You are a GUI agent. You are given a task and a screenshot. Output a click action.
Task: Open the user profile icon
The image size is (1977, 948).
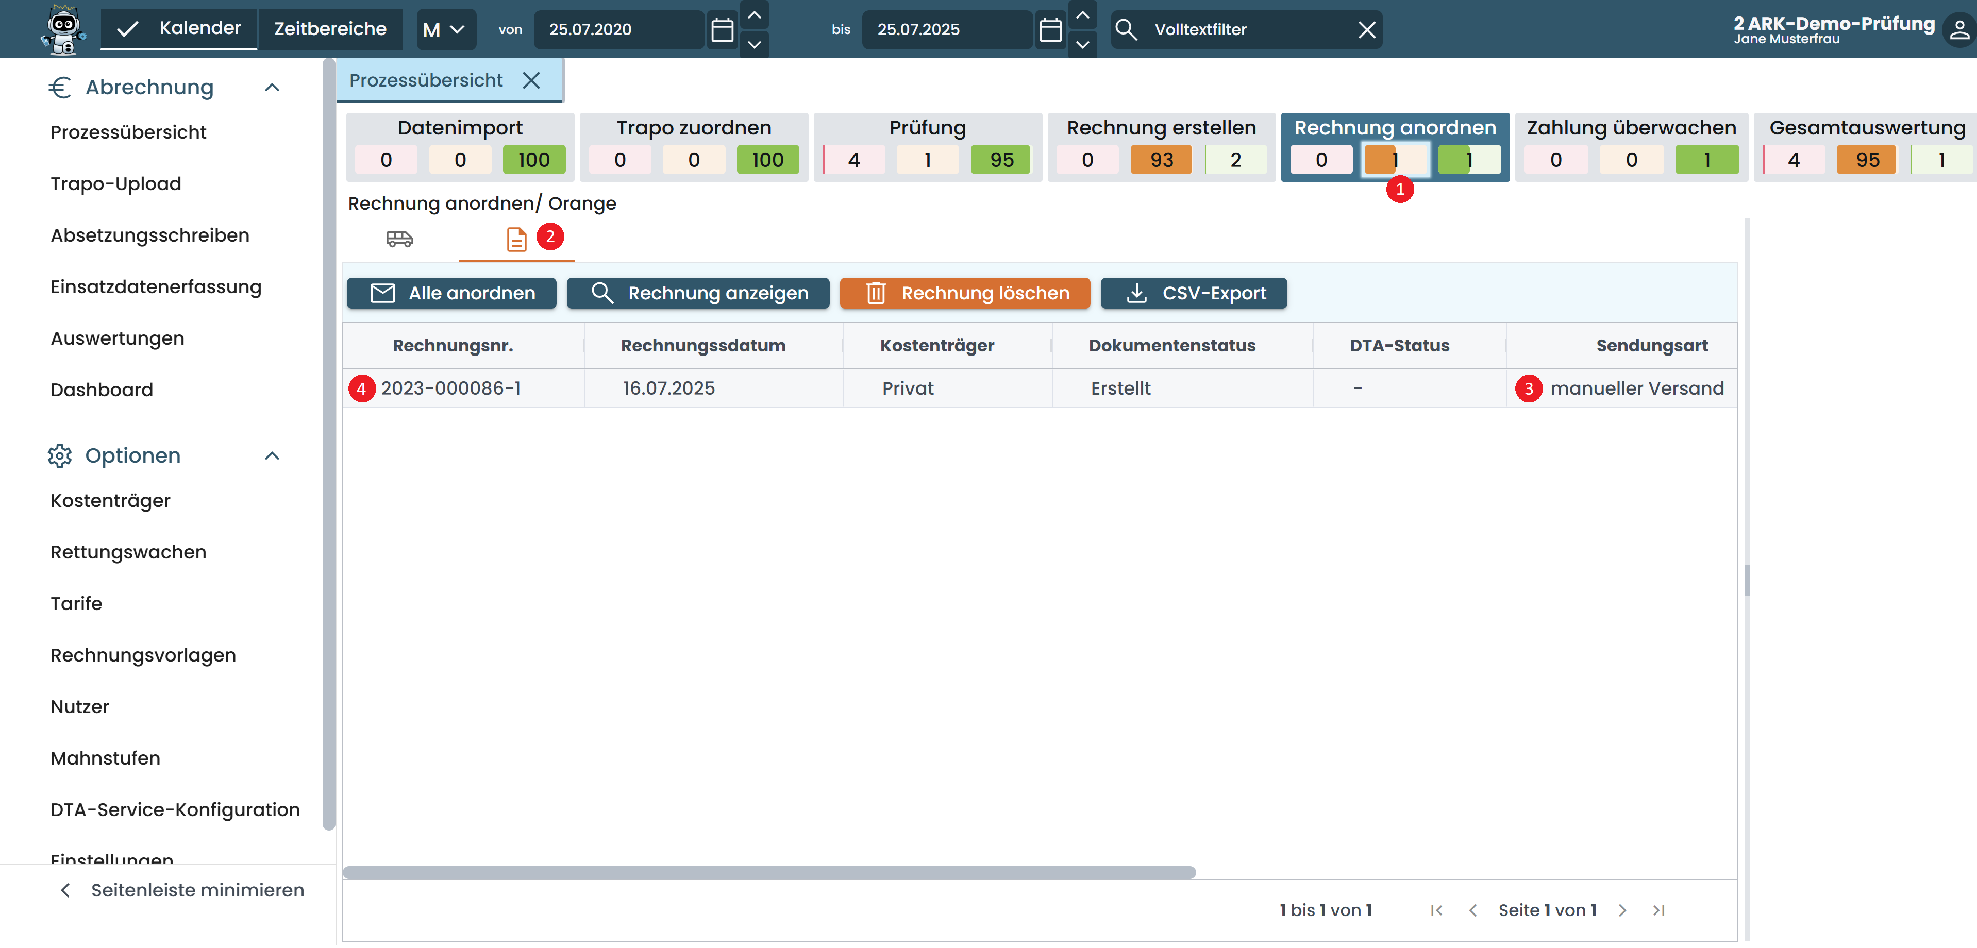1958,30
